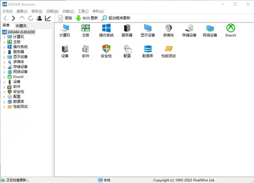Open the DirectX Xbox icon in main panel

[231, 28]
